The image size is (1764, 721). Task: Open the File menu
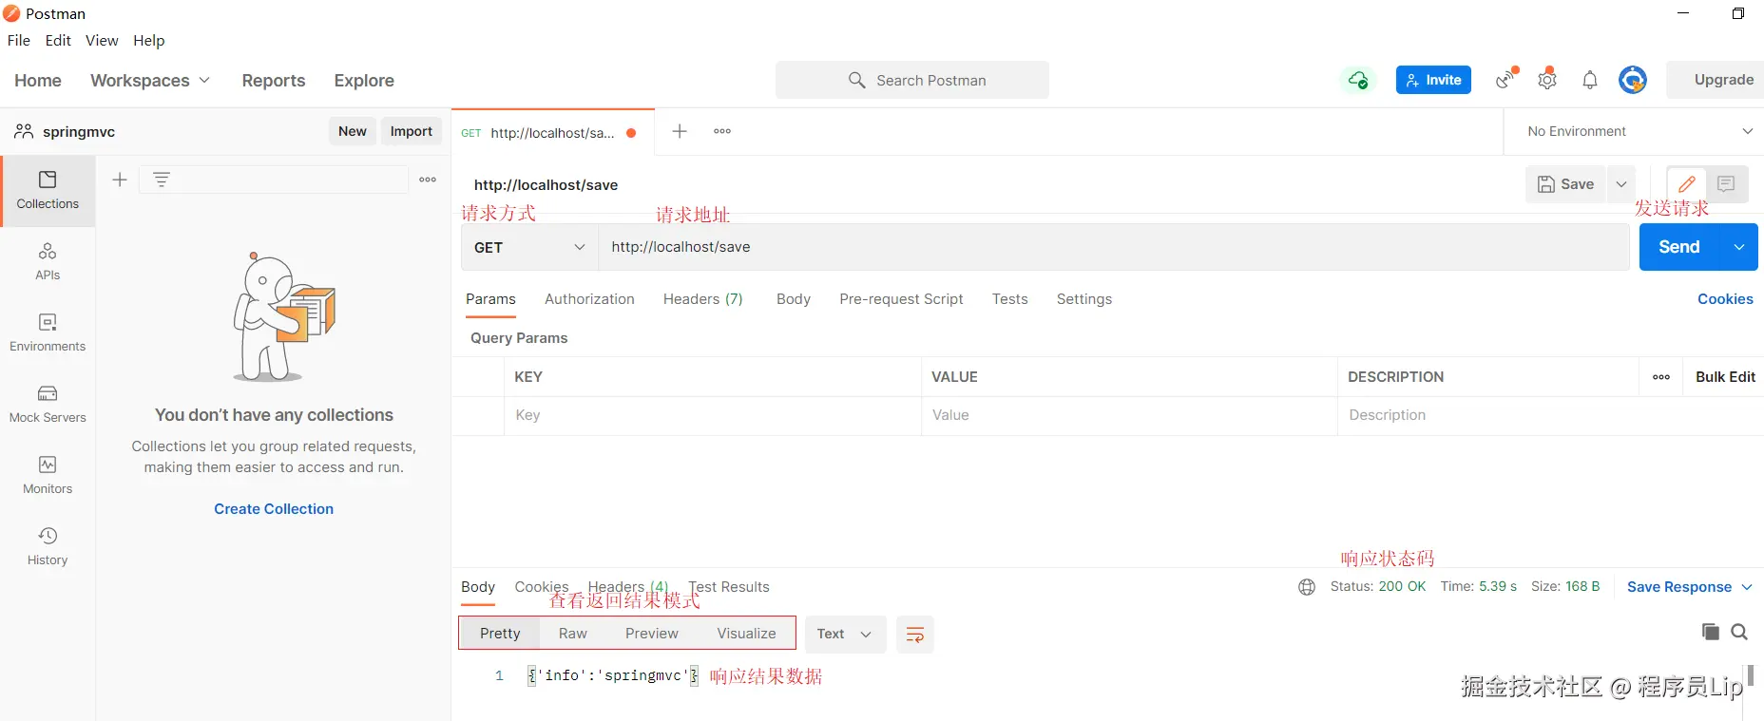click(x=19, y=40)
